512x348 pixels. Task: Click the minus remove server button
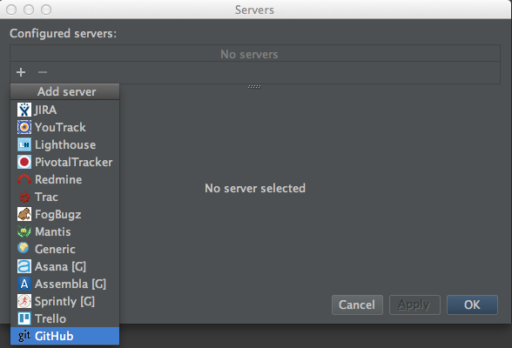tap(43, 72)
